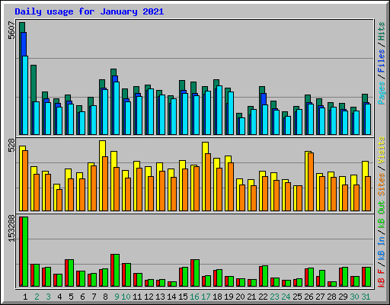
Task: Click the "Files" legend label
Action: pos(382,60)
